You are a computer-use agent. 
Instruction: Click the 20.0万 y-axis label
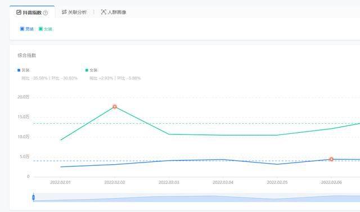tap(24, 97)
